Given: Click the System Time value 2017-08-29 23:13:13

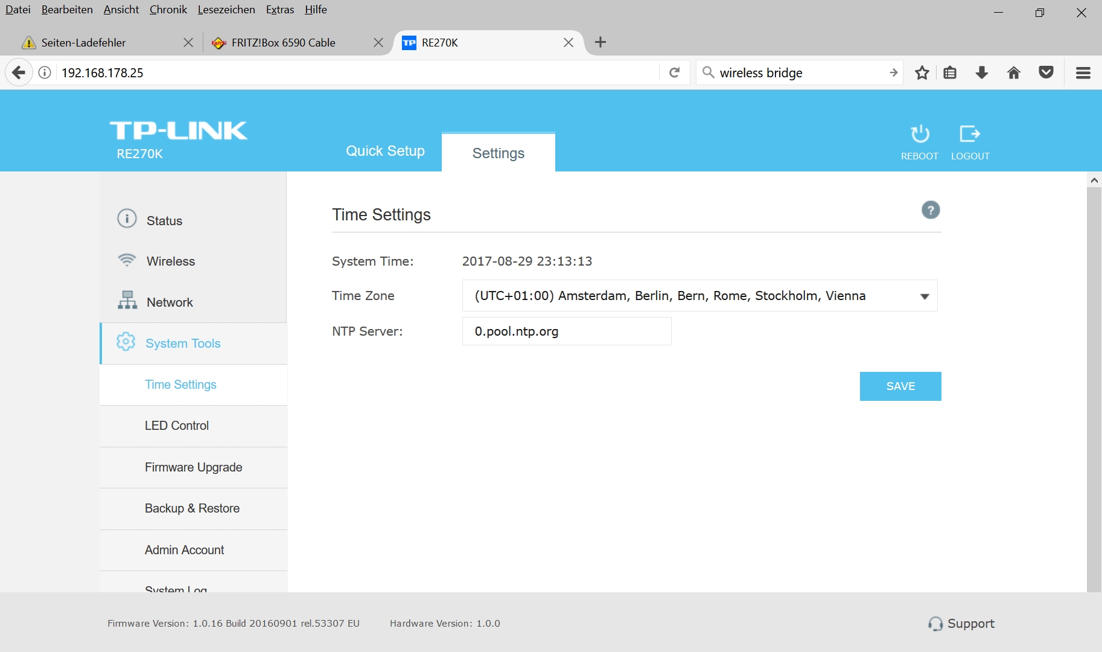Looking at the screenshot, I should pyautogui.click(x=527, y=261).
